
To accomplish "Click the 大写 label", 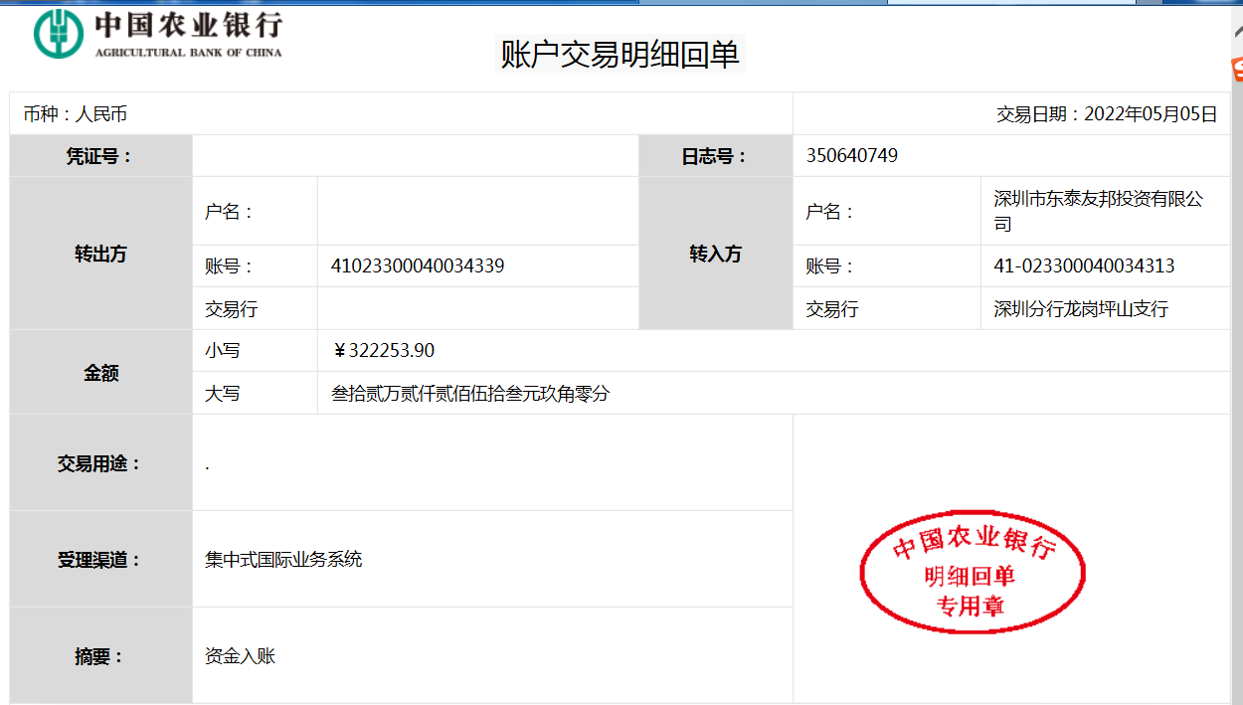I will (x=223, y=394).
